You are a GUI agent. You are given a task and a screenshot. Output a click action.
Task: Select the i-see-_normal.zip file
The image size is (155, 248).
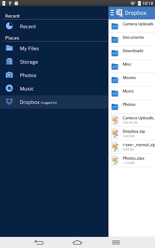[132, 147]
